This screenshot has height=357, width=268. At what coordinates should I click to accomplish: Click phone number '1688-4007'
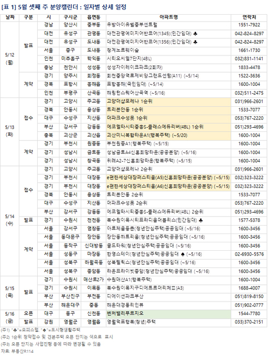click(249, 288)
